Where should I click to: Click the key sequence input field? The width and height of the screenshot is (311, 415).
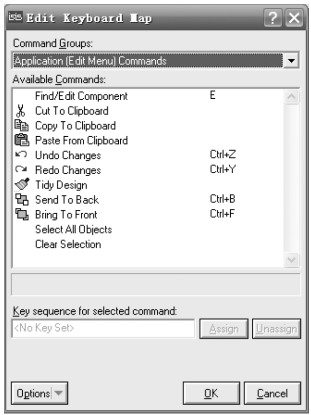pos(103,329)
